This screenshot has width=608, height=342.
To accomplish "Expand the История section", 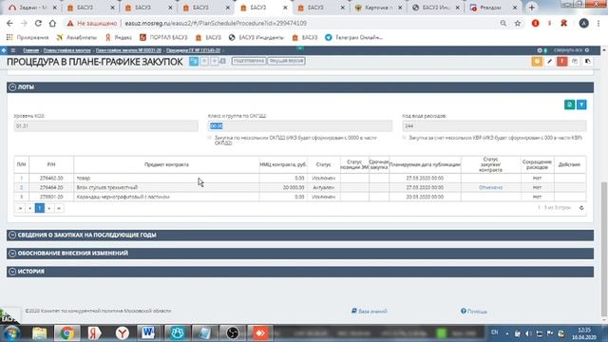I will click(12, 272).
